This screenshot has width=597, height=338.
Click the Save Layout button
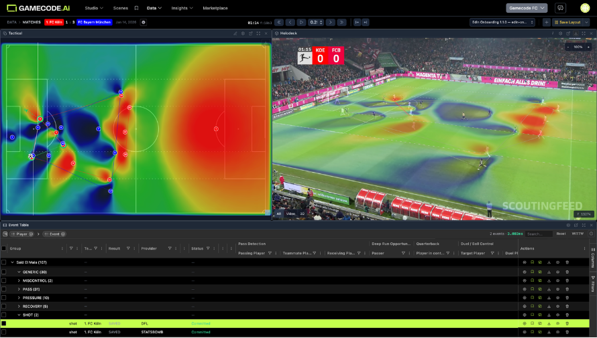pos(567,22)
